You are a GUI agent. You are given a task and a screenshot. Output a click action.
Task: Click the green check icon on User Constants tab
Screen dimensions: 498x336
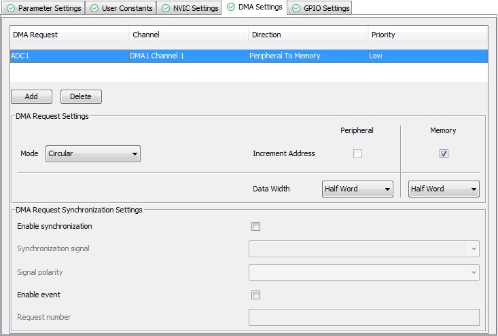pyautogui.click(x=94, y=8)
